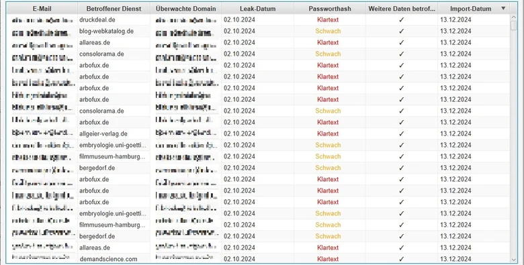The image size is (524, 265).
Task: Sort by the Überwachte Domain column header
Action: coord(186,8)
